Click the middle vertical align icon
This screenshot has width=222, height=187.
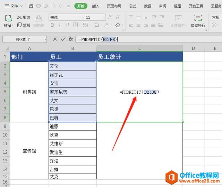tap(138, 17)
